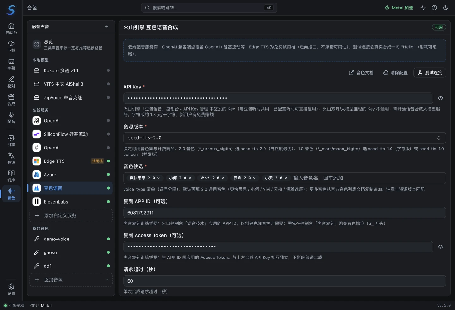Select the ElevenLabs service

coord(71,202)
